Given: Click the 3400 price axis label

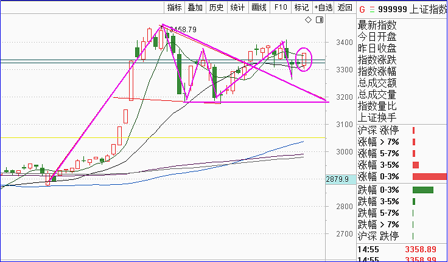Looking at the screenshot, I should click(x=345, y=43).
